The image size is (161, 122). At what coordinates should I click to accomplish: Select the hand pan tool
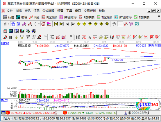tap(114, 24)
